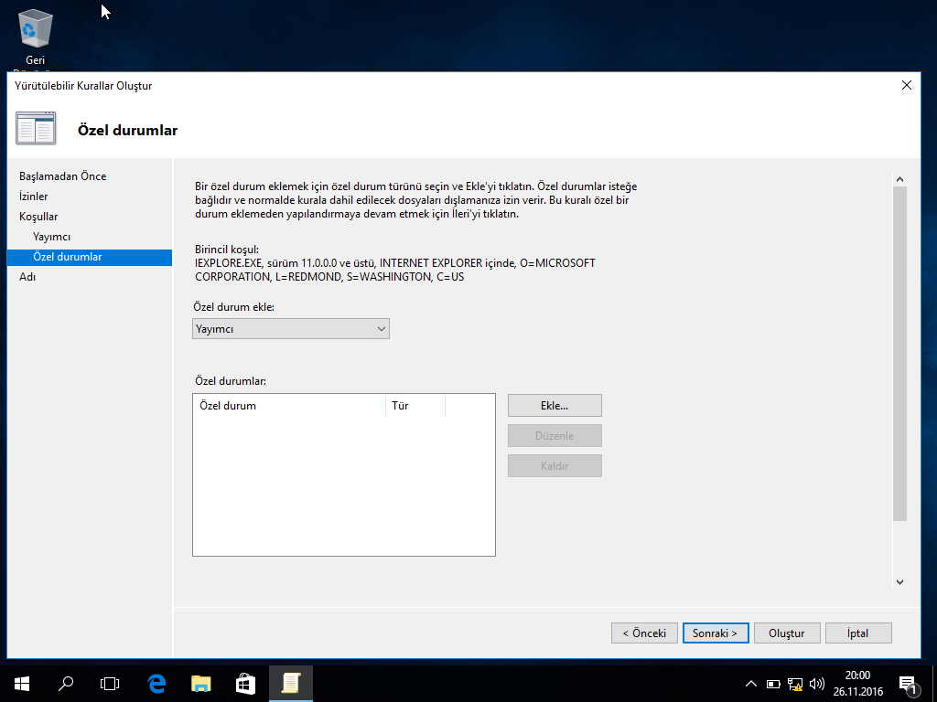The image size is (937, 702).
Task: Expand the Özel durum ekle dropdown
Action: point(291,329)
